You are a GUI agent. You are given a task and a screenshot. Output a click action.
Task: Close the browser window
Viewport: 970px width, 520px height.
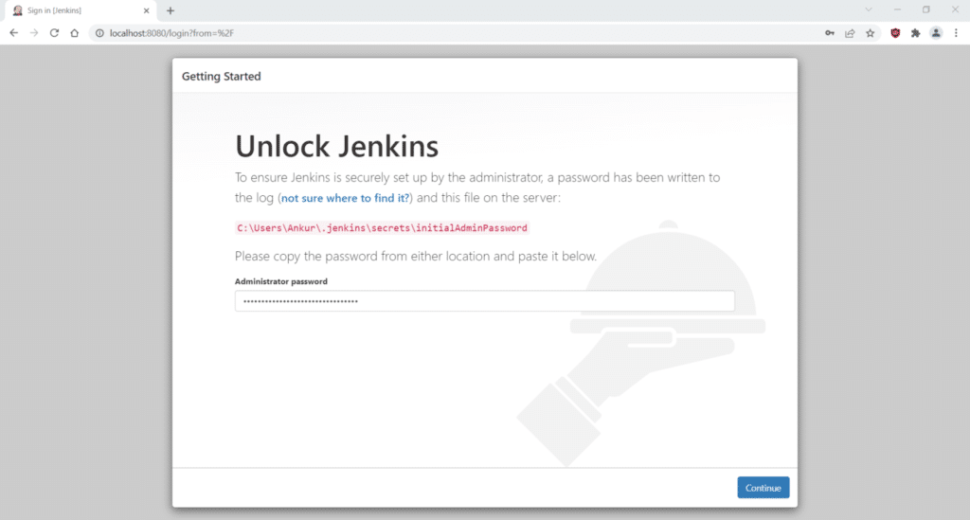coord(955,9)
